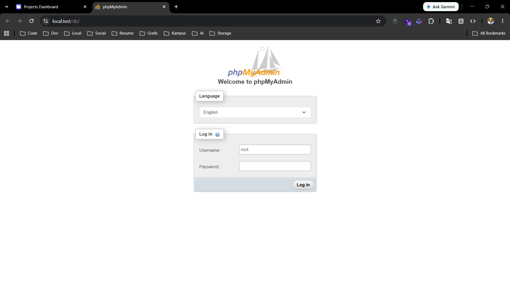The image size is (510, 302).
Task: Open the Resume bookmarks folder
Action: pos(123,33)
